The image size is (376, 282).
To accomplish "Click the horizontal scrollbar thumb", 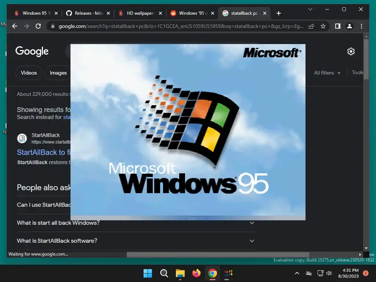I will (218, 254).
